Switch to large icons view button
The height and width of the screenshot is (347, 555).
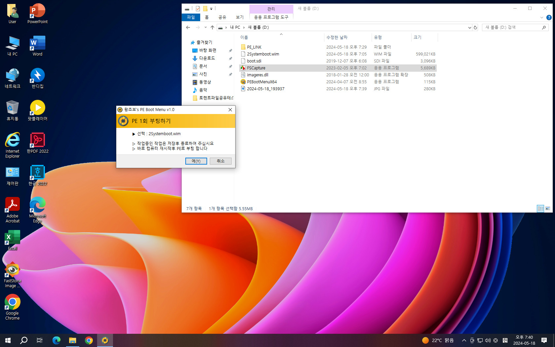tap(548, 209)
